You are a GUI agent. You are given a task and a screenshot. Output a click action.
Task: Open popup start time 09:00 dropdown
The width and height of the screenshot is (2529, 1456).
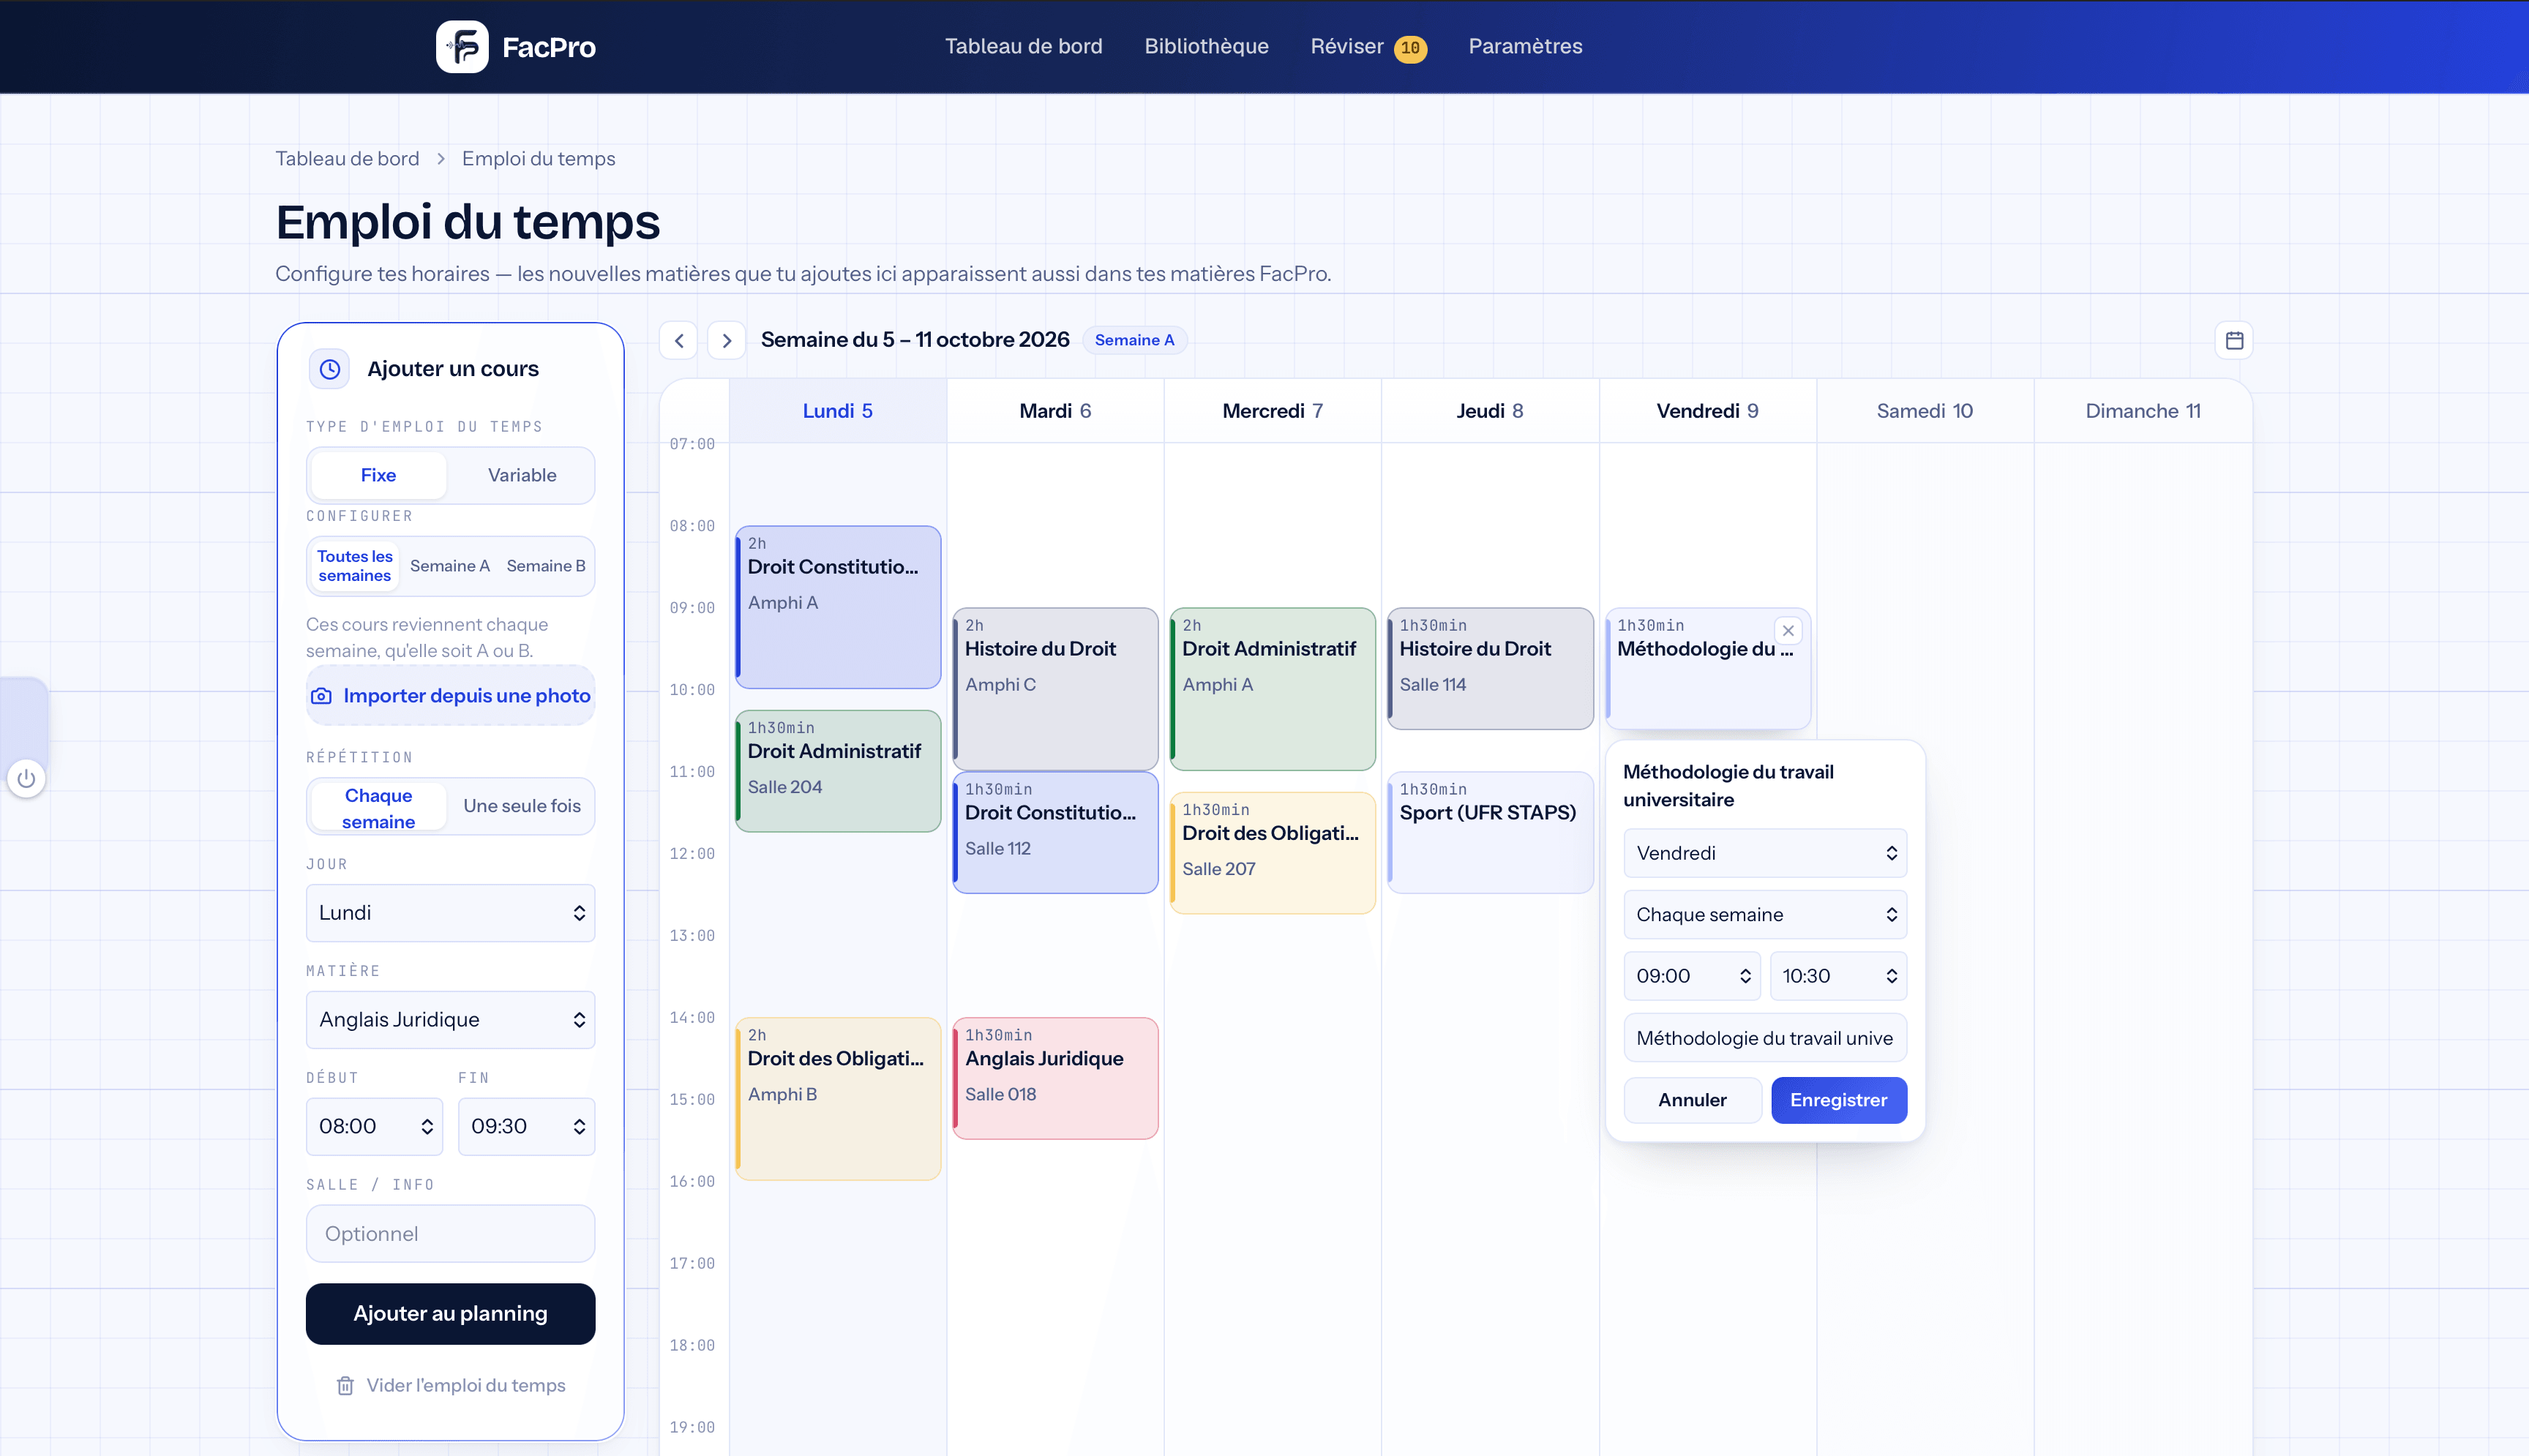pyautogui.click(x=1692, y=976)
